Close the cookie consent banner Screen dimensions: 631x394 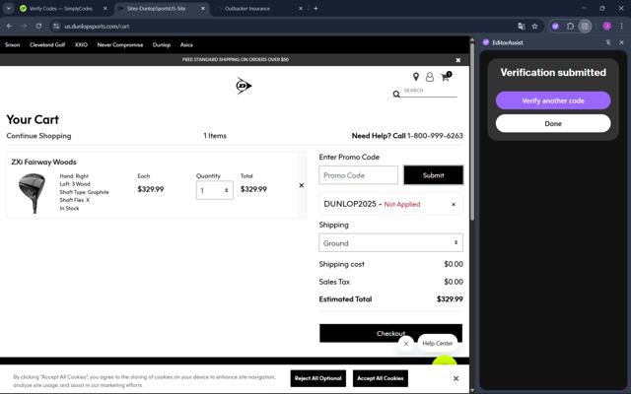(x=456, y=378)
